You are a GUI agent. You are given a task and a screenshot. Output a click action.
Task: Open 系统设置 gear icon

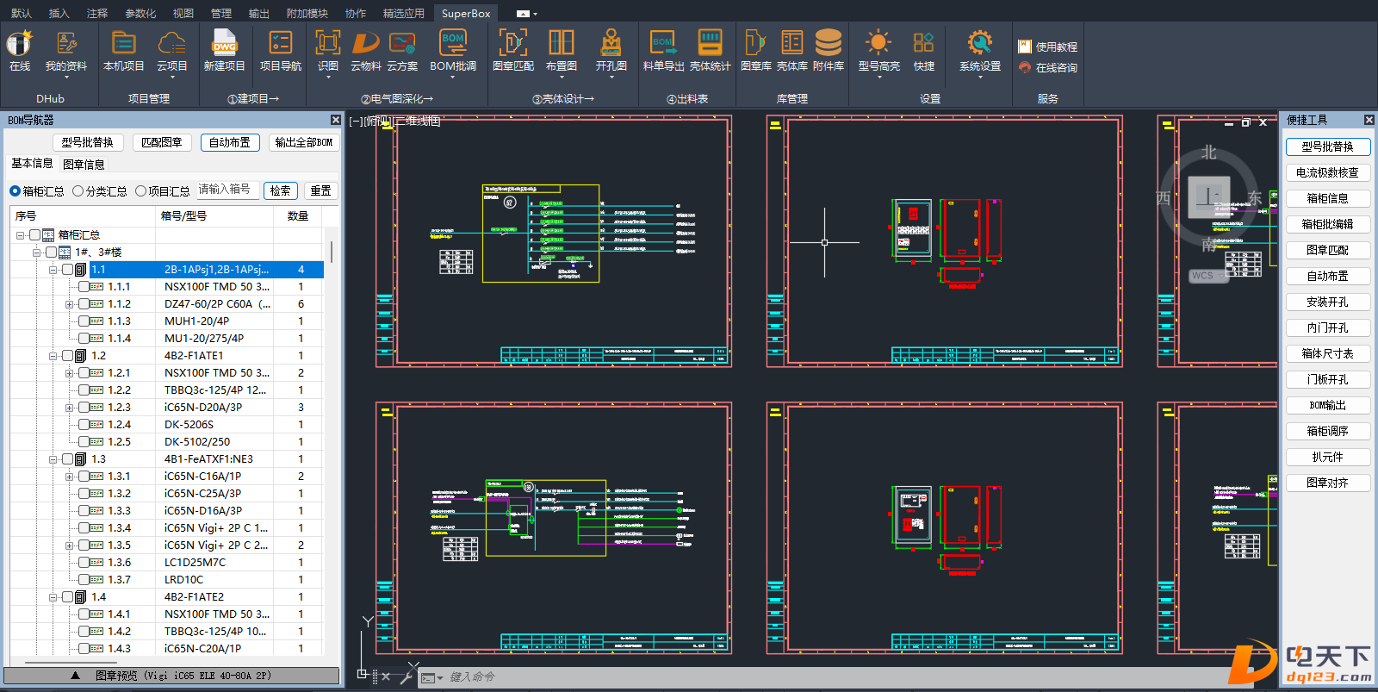pyautogui.click(x=980, y=43)
